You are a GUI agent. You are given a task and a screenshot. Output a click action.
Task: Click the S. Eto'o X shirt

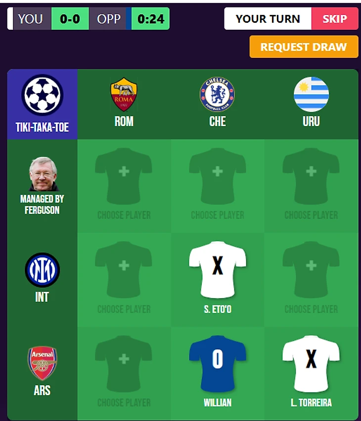[218, 270]
